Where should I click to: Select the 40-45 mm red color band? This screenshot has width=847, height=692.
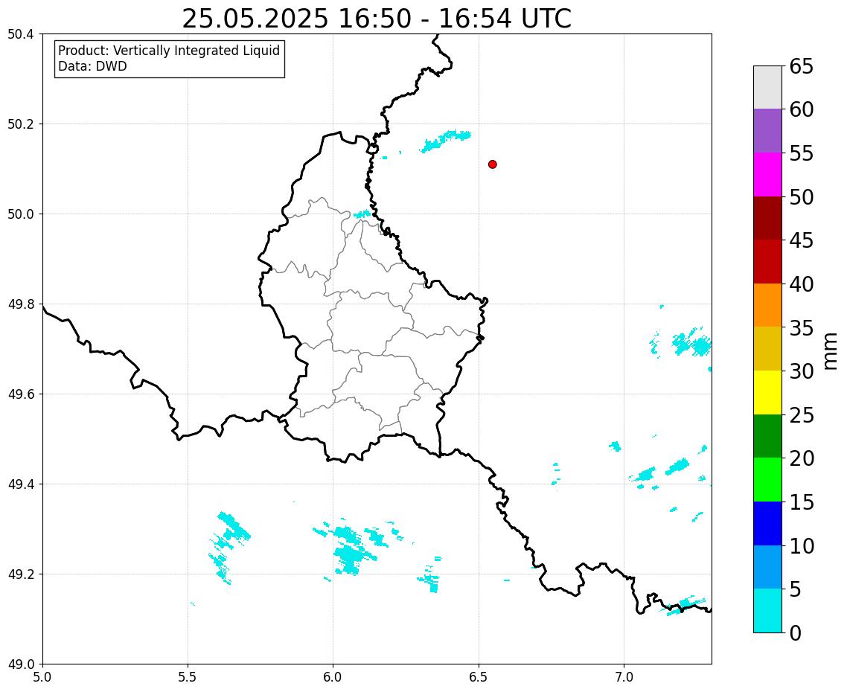767,261
